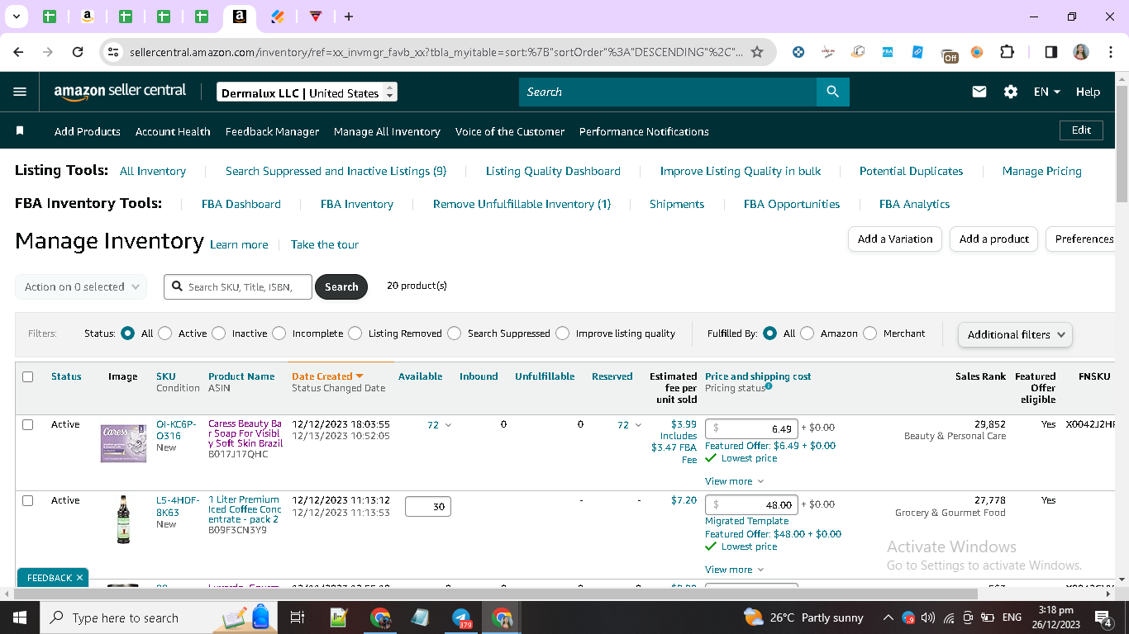This screenshot has width=1129, height=634.
Task: Expand the Reserved 72 chevron for Caress
Action: pyautogui.click(x=638, y=425)
